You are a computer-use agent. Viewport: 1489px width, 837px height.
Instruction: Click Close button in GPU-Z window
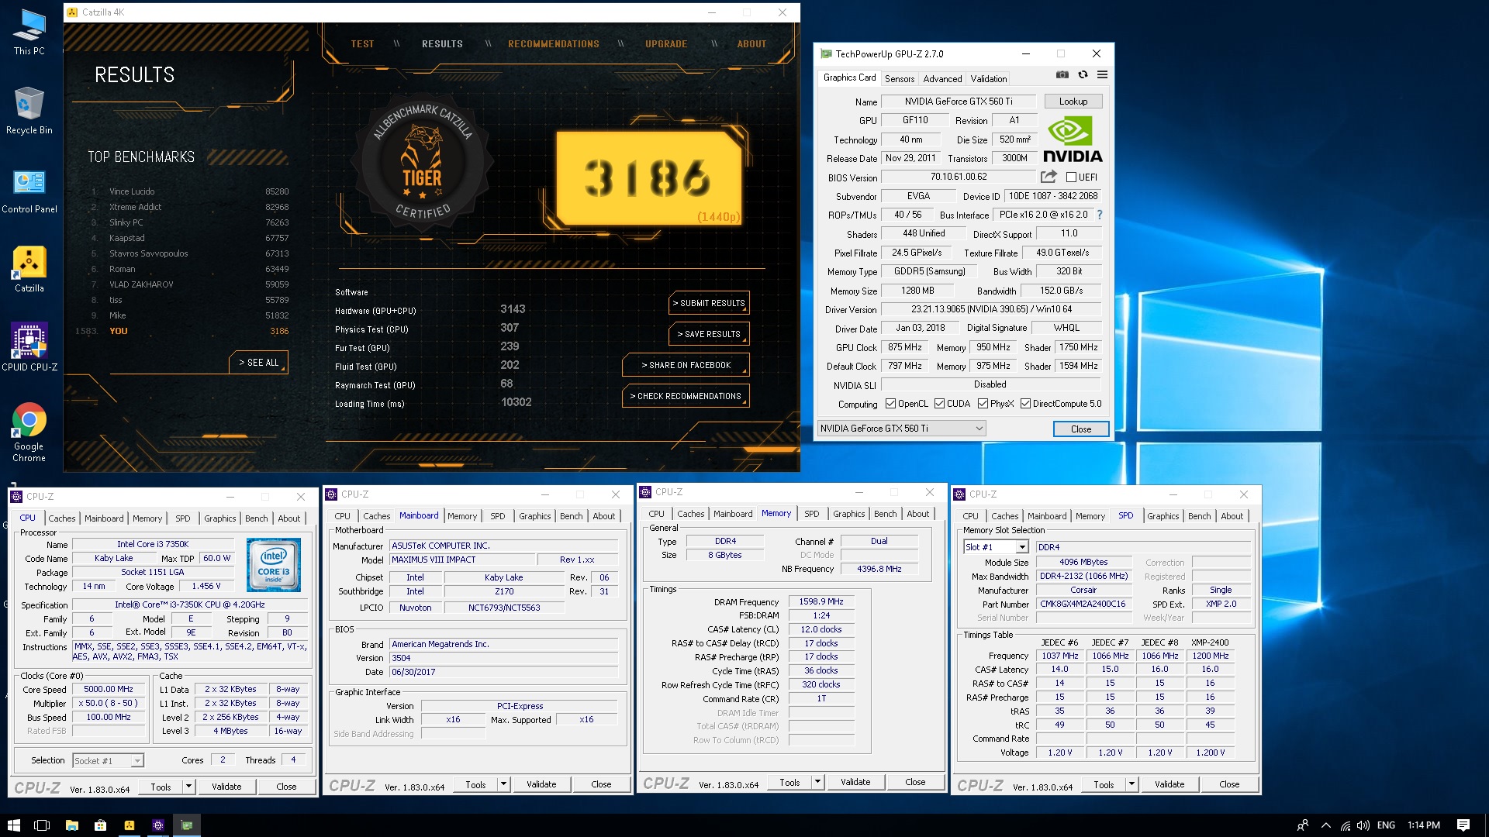click(1080, 429)
